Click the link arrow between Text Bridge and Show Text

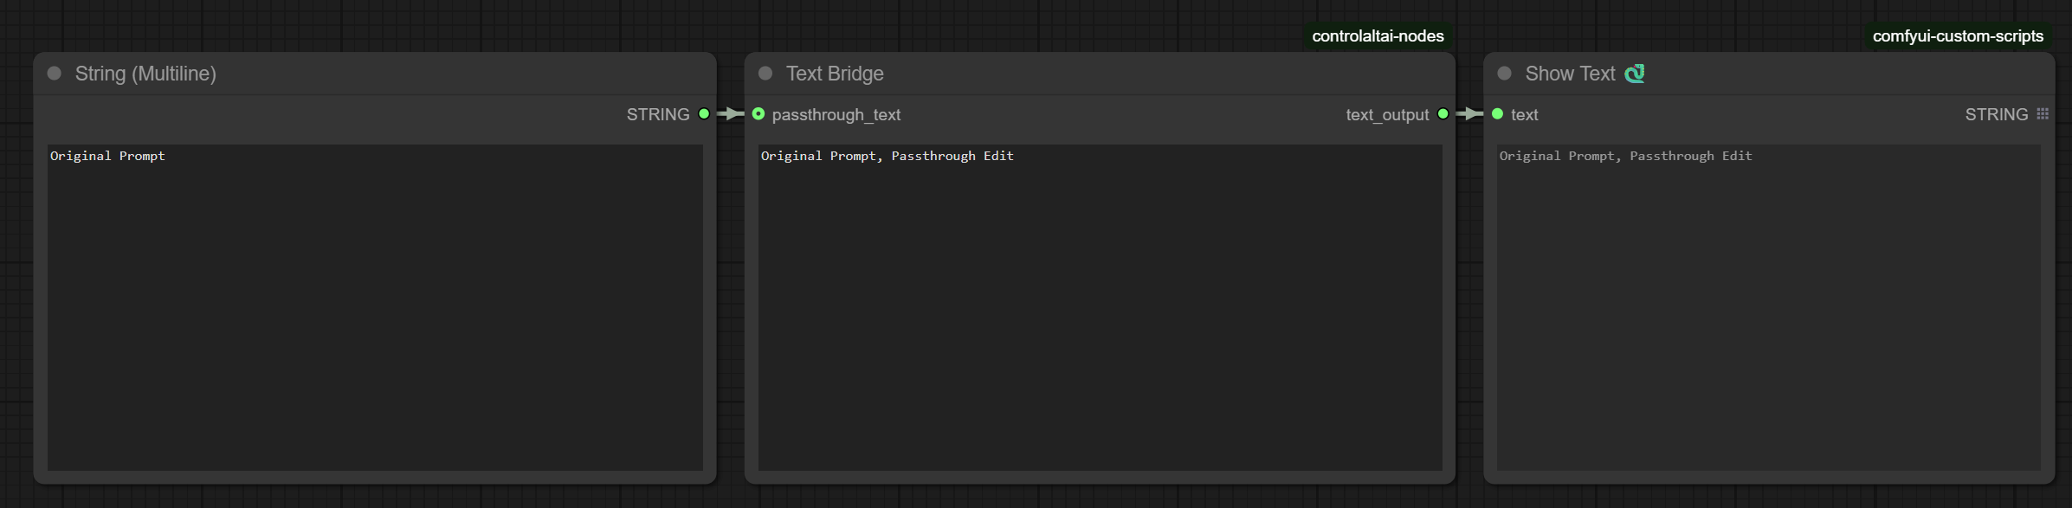[x=1470, y=114]
